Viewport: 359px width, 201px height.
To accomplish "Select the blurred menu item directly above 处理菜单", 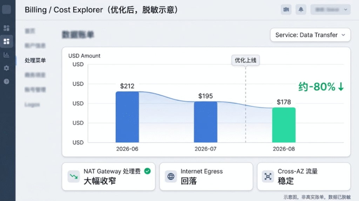I will coord(35,46).
